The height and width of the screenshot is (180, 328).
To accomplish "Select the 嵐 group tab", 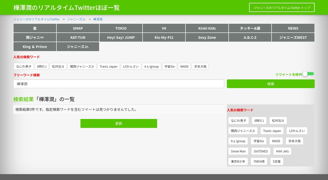I will [x=35, y=28].
